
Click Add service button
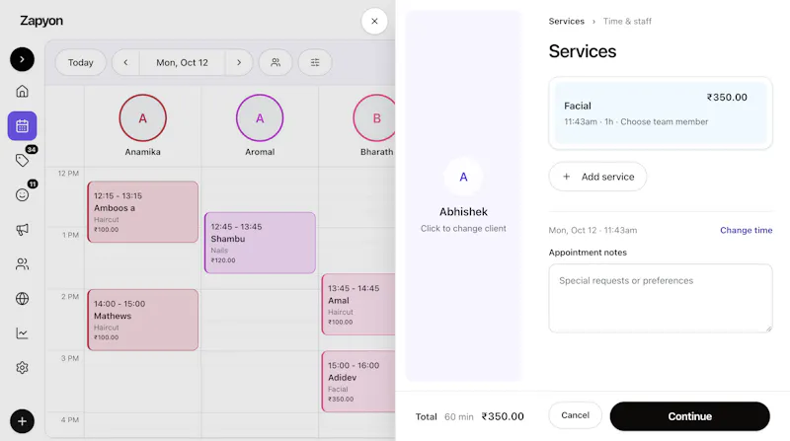(x=597, y=177)
